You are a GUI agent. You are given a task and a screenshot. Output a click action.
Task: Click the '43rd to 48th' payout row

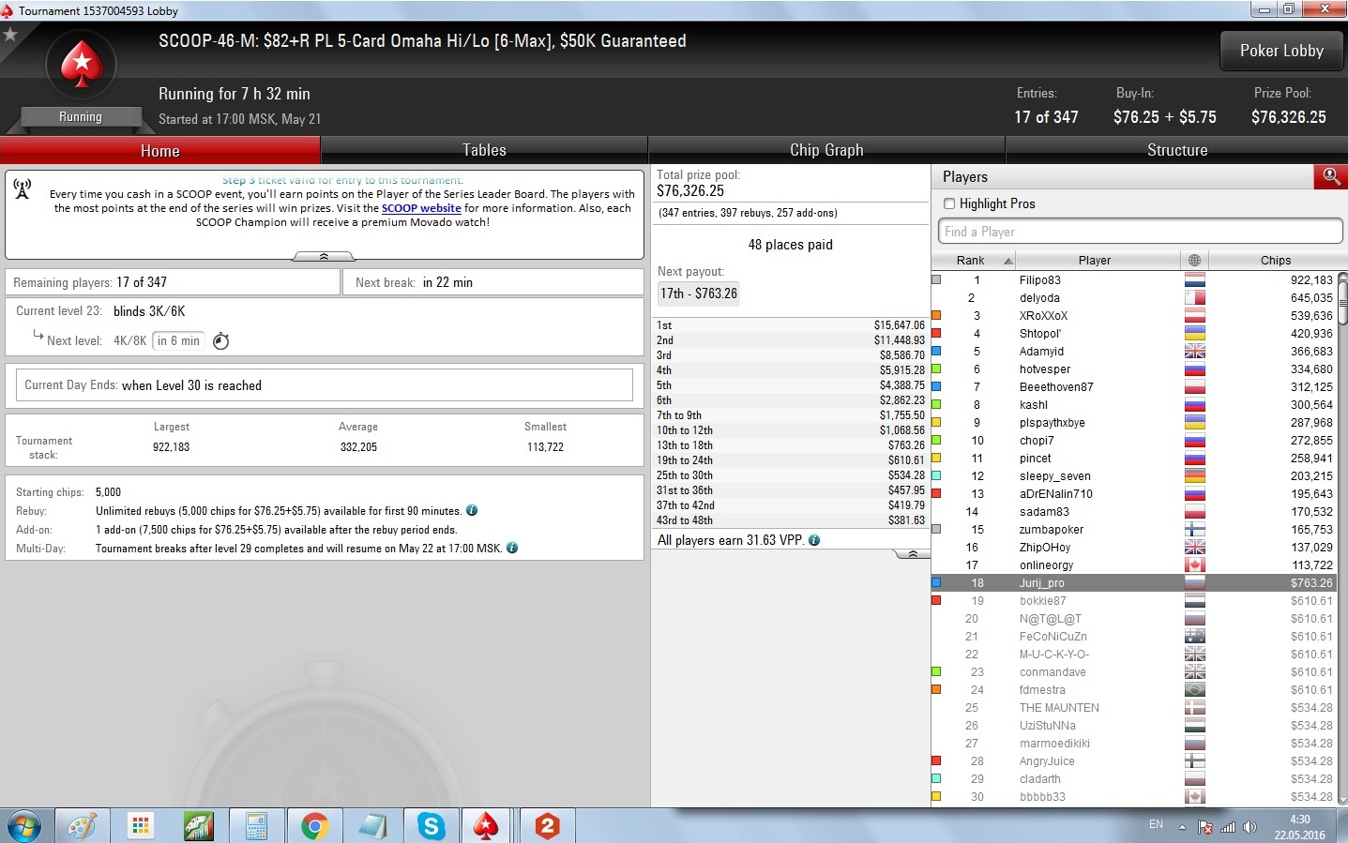click(791, 520)
